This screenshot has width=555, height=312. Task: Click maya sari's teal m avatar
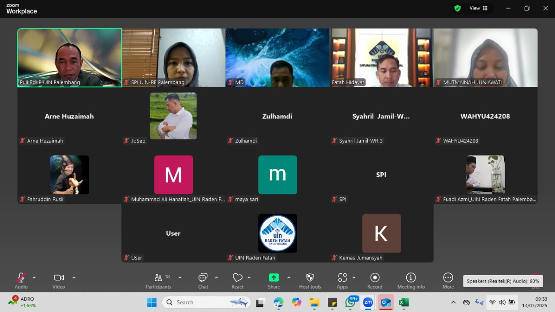click(x=277, y=174)
